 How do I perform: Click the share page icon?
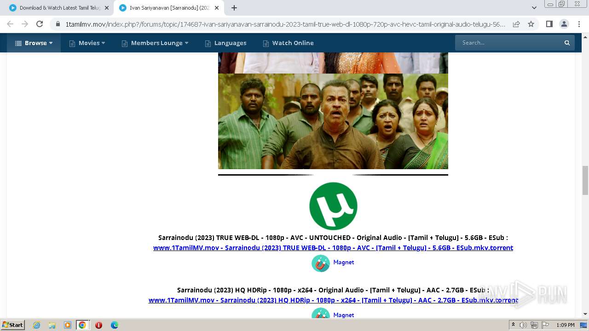516,24
